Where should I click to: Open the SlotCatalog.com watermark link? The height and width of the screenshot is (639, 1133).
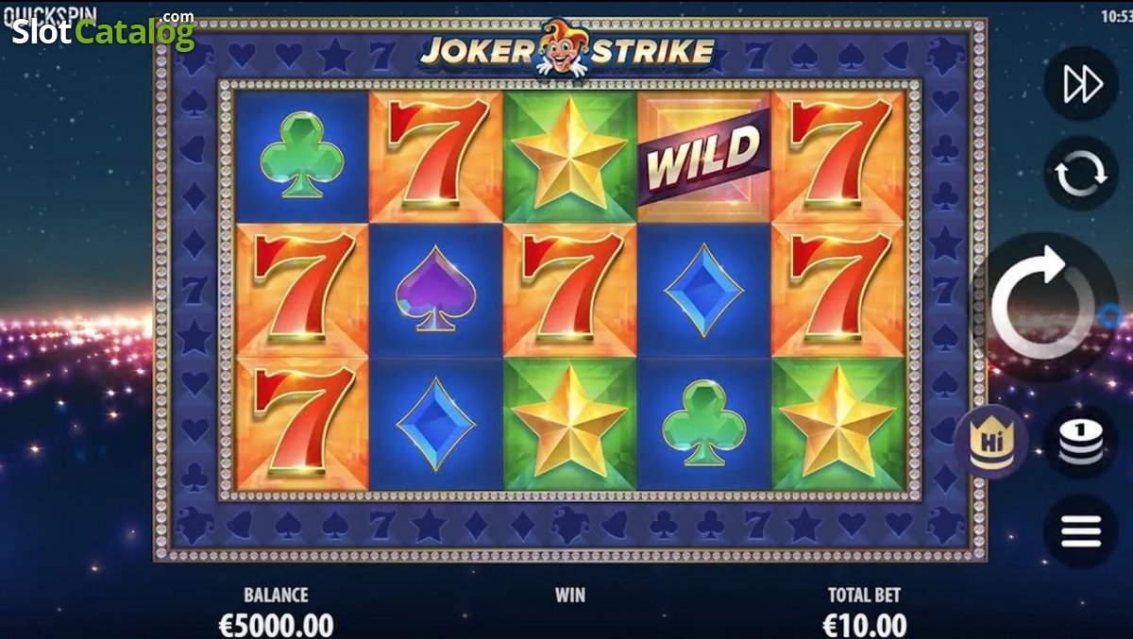(102, 30)
